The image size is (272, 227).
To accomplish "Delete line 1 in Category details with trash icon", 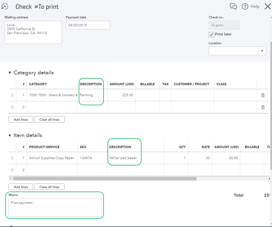I will click(x=263, y=95).
